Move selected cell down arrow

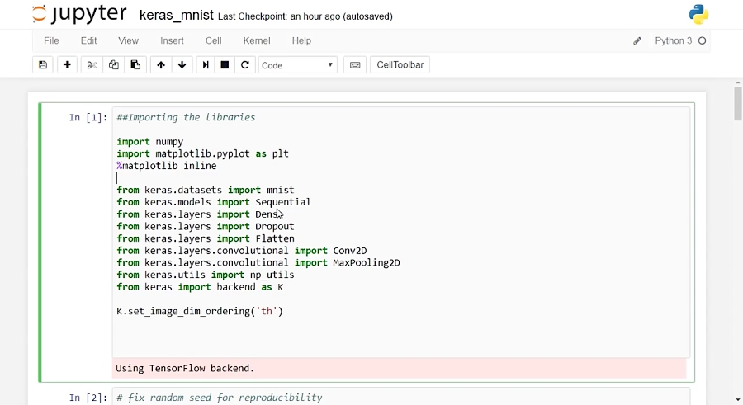pyautogui.click(x=182, y=65)
